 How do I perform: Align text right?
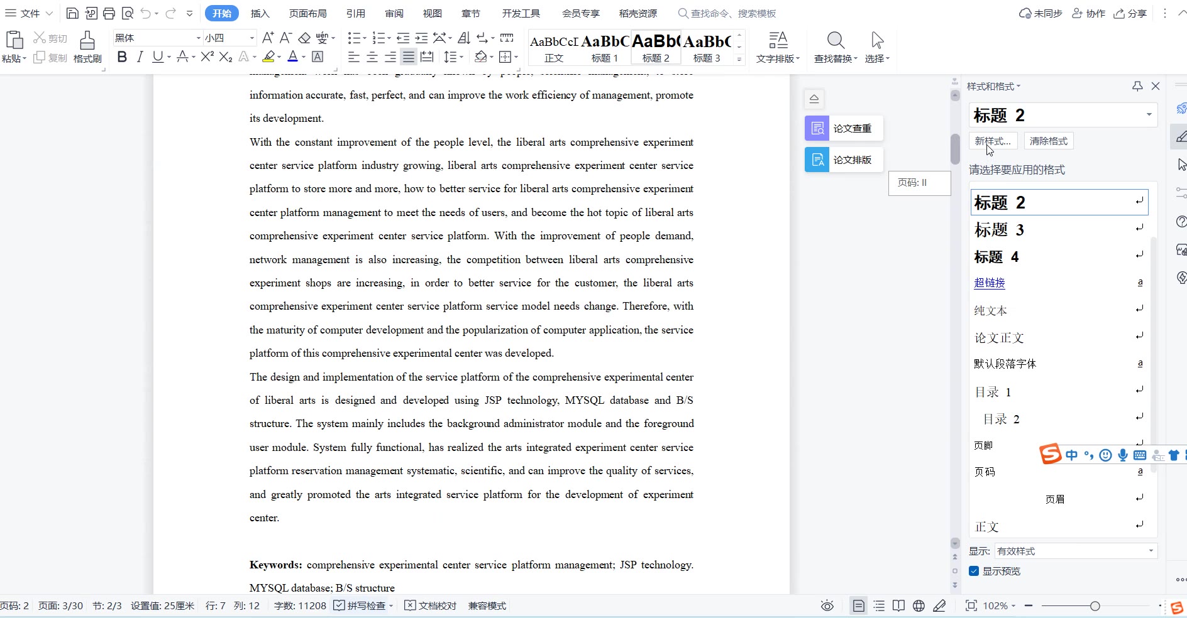pyautogui.click(x=390, y=57)
